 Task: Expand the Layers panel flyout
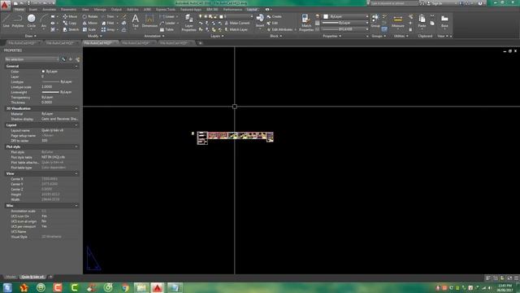(217, 36)
